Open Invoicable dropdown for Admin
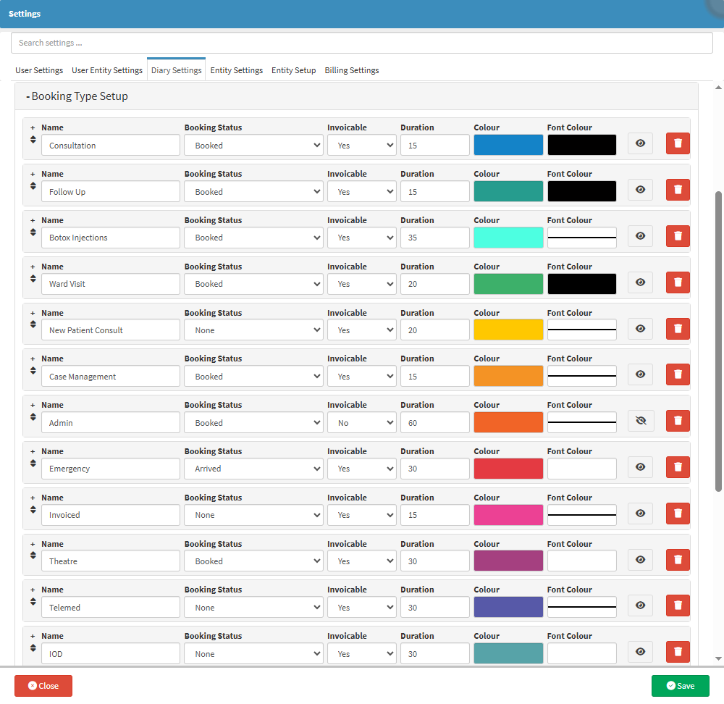This screenshot has height=704, width=724. 361,422
